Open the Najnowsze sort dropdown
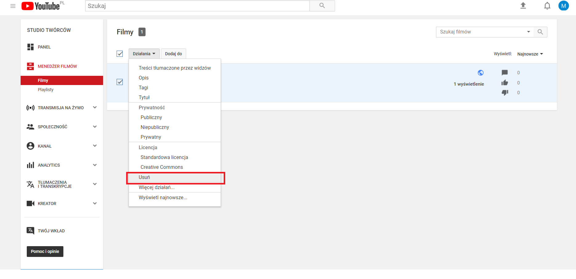Screen dimensions: 576x279 click(530, 54)
